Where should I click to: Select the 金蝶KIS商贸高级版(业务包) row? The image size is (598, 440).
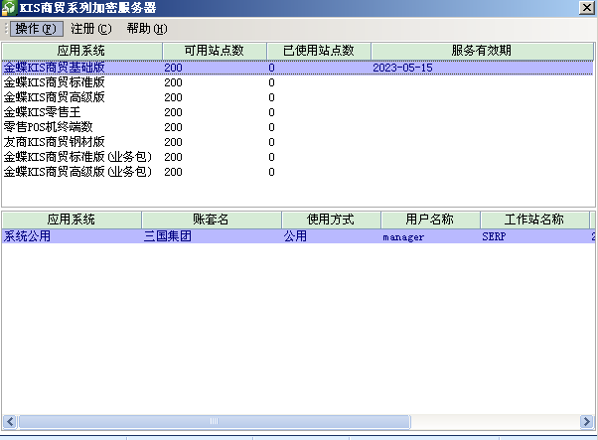point(297,172)
